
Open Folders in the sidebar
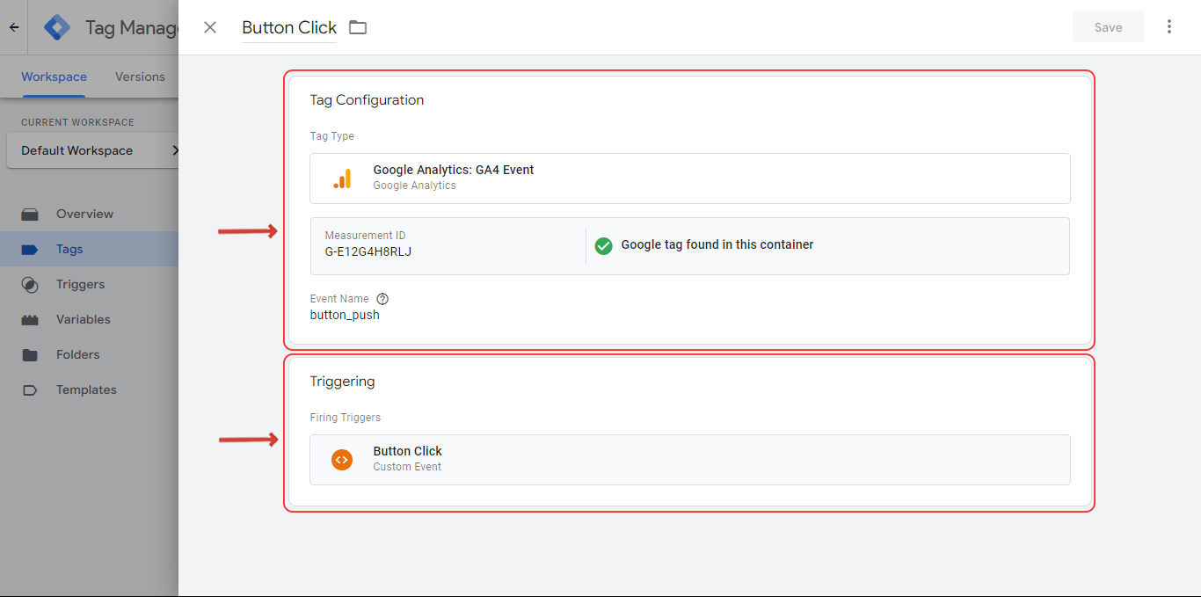[89, 354]
